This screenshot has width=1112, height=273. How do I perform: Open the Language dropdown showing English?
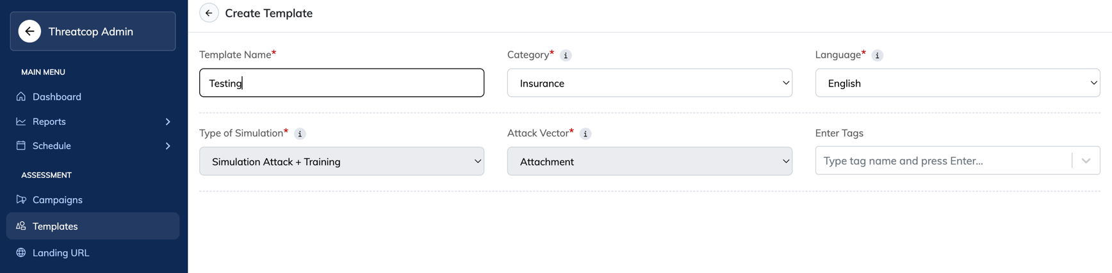[x=958, y=83]
